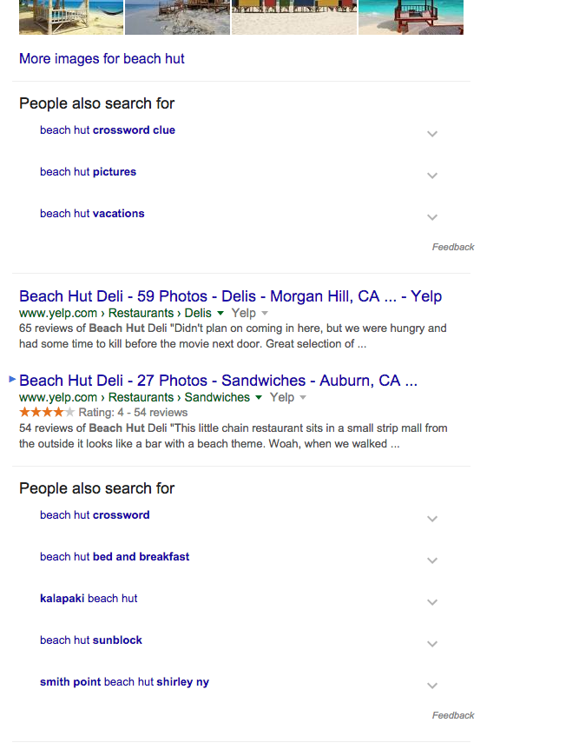Expand chevron beside 'kalapaki beach hut'
The image size is (579, 756).
432,602
